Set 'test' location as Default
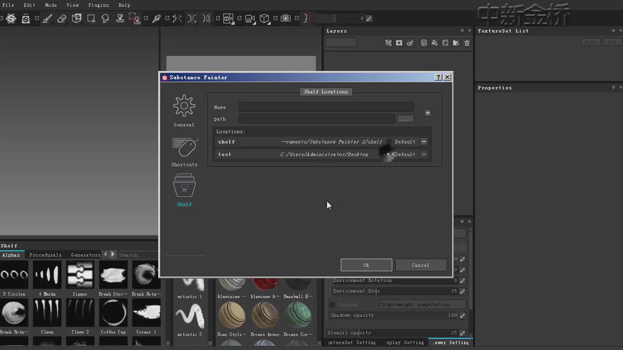623x350 pixels. [389, 154]
